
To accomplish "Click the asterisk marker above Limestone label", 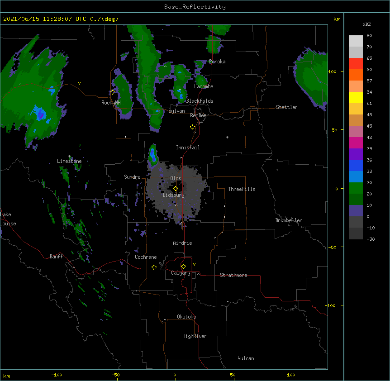I will click(69, 157).
